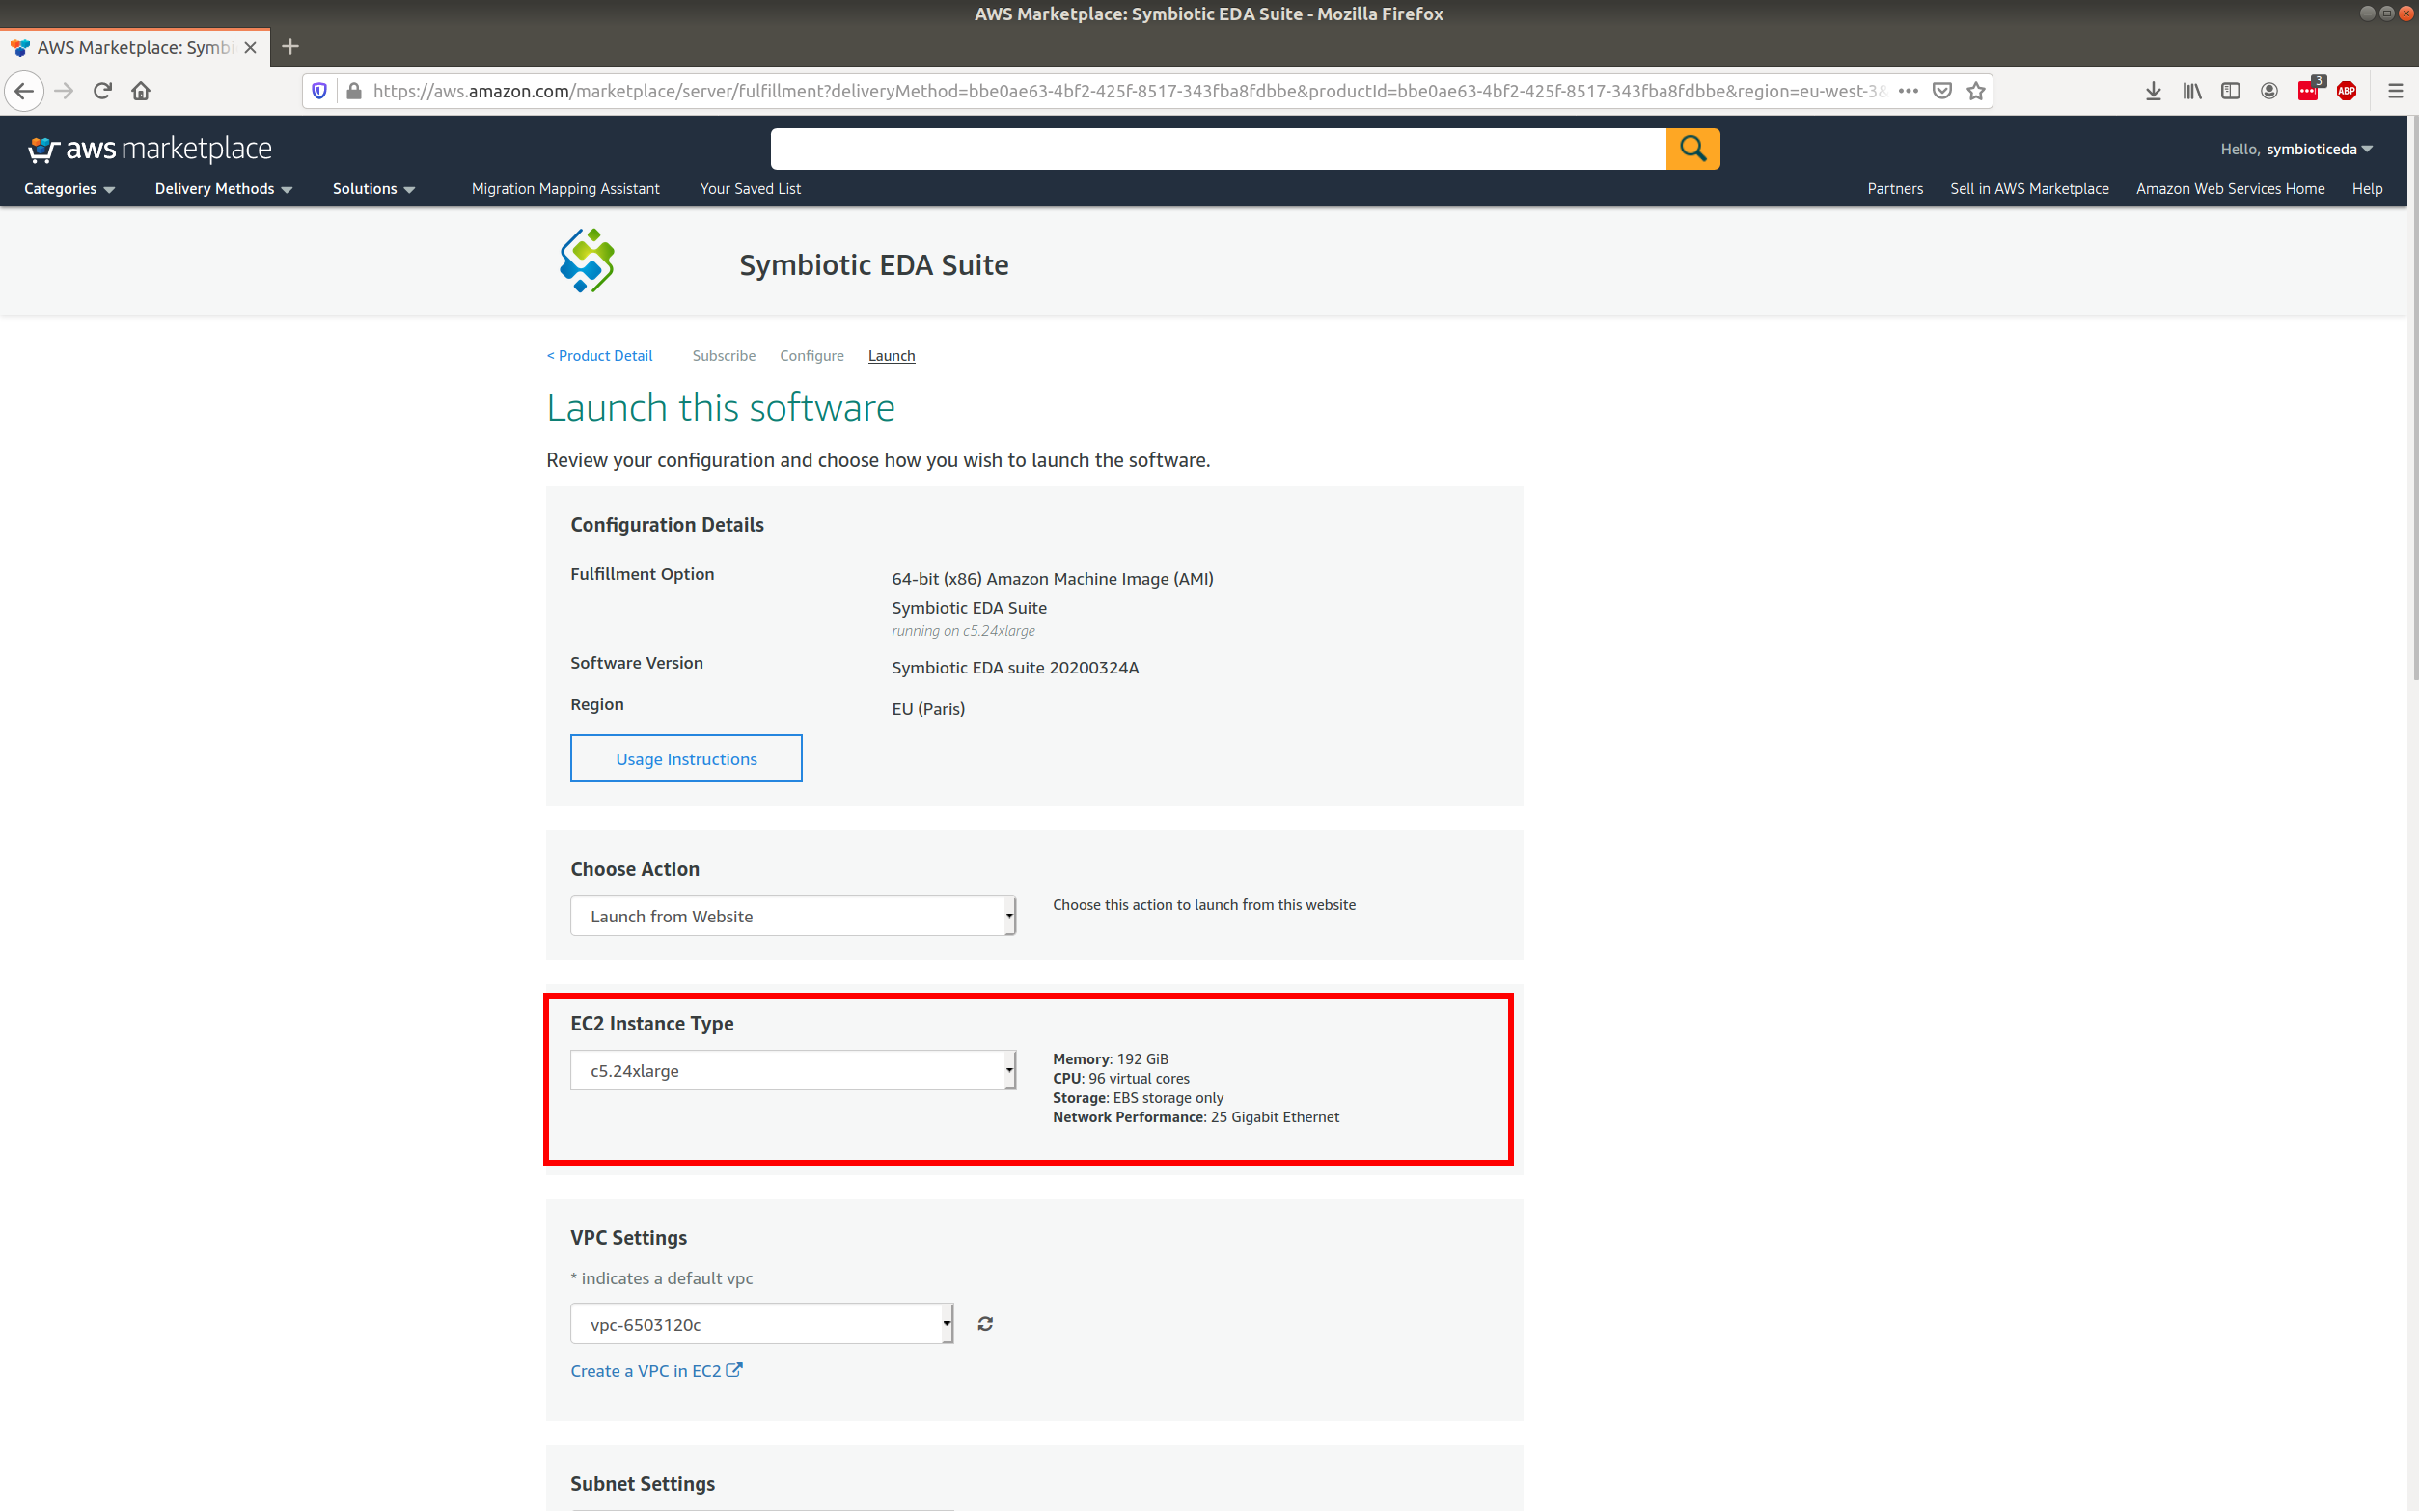Toggle the Firefox sidebar view

pos(2230,91)
